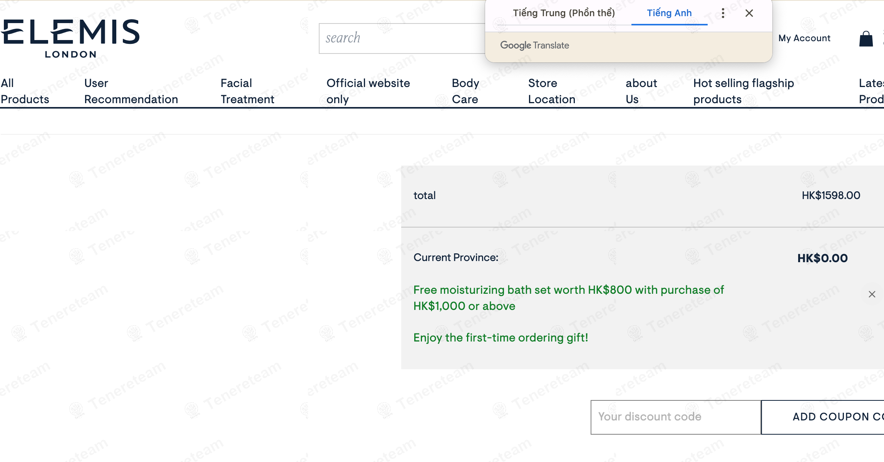Close the Google Translate popup
Screen dimensions: 884x462
point(749,13)
